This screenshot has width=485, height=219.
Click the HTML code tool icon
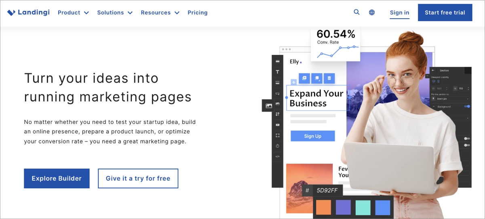pyautogui.click(x=278, y=156)
